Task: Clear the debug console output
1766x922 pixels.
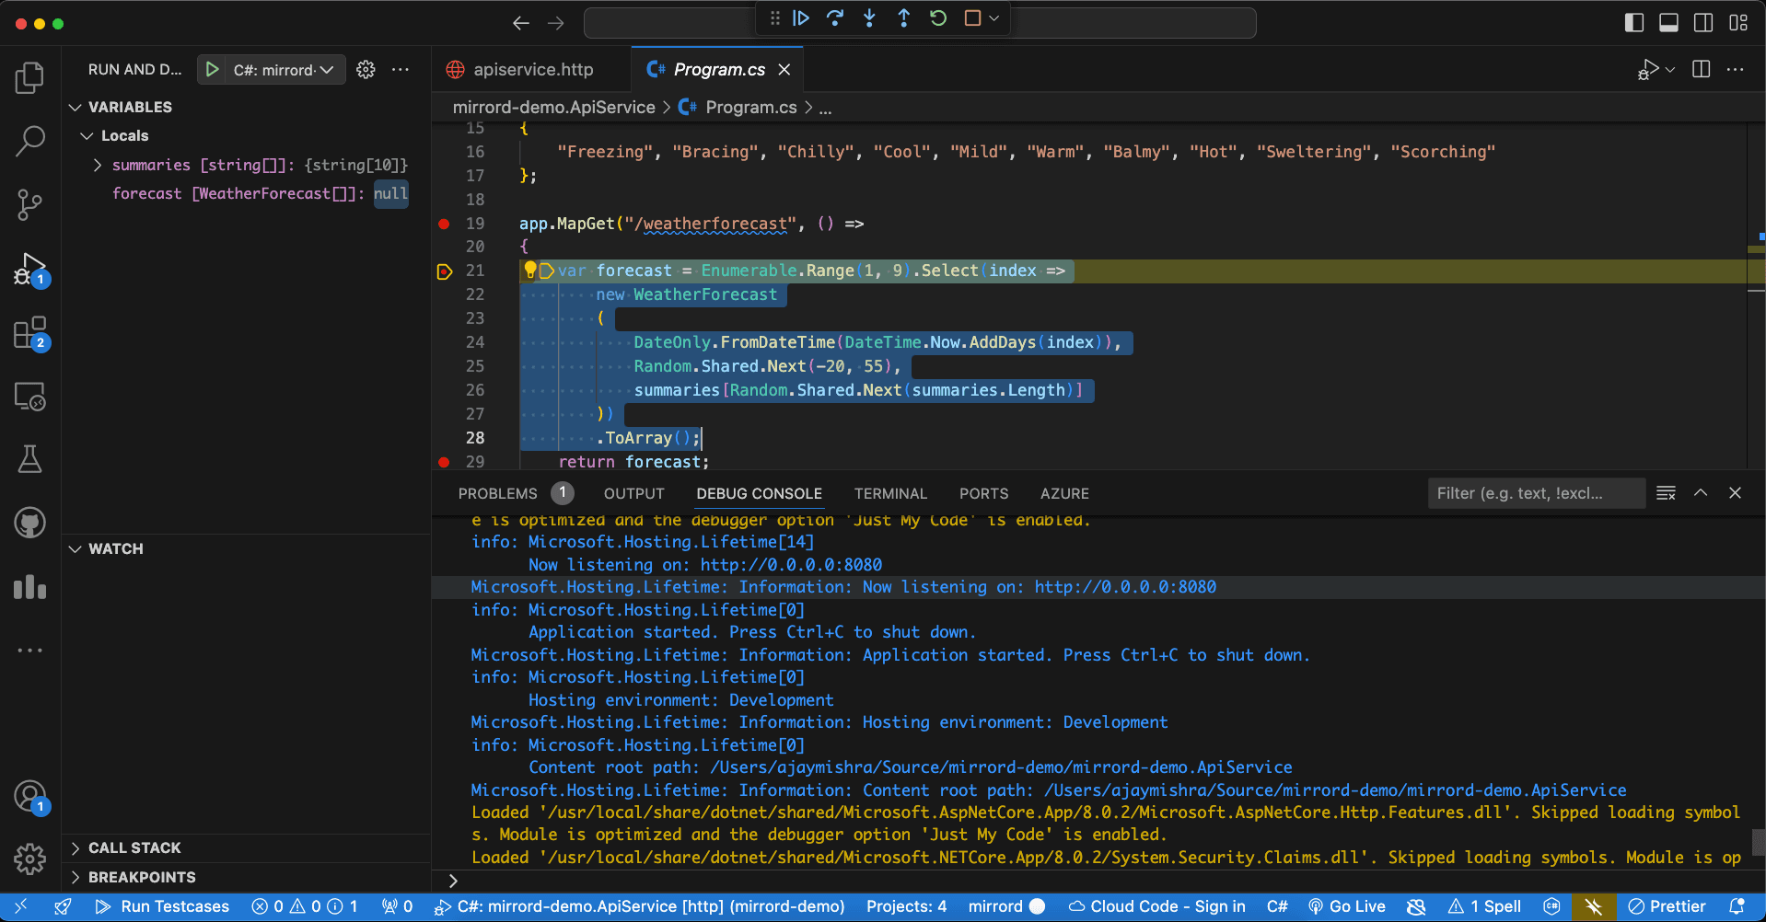Action: pos(1666,493)
